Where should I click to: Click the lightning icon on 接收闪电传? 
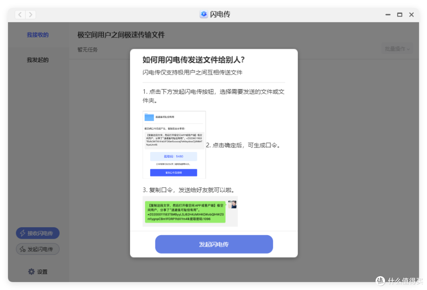[x=23, y=233]
